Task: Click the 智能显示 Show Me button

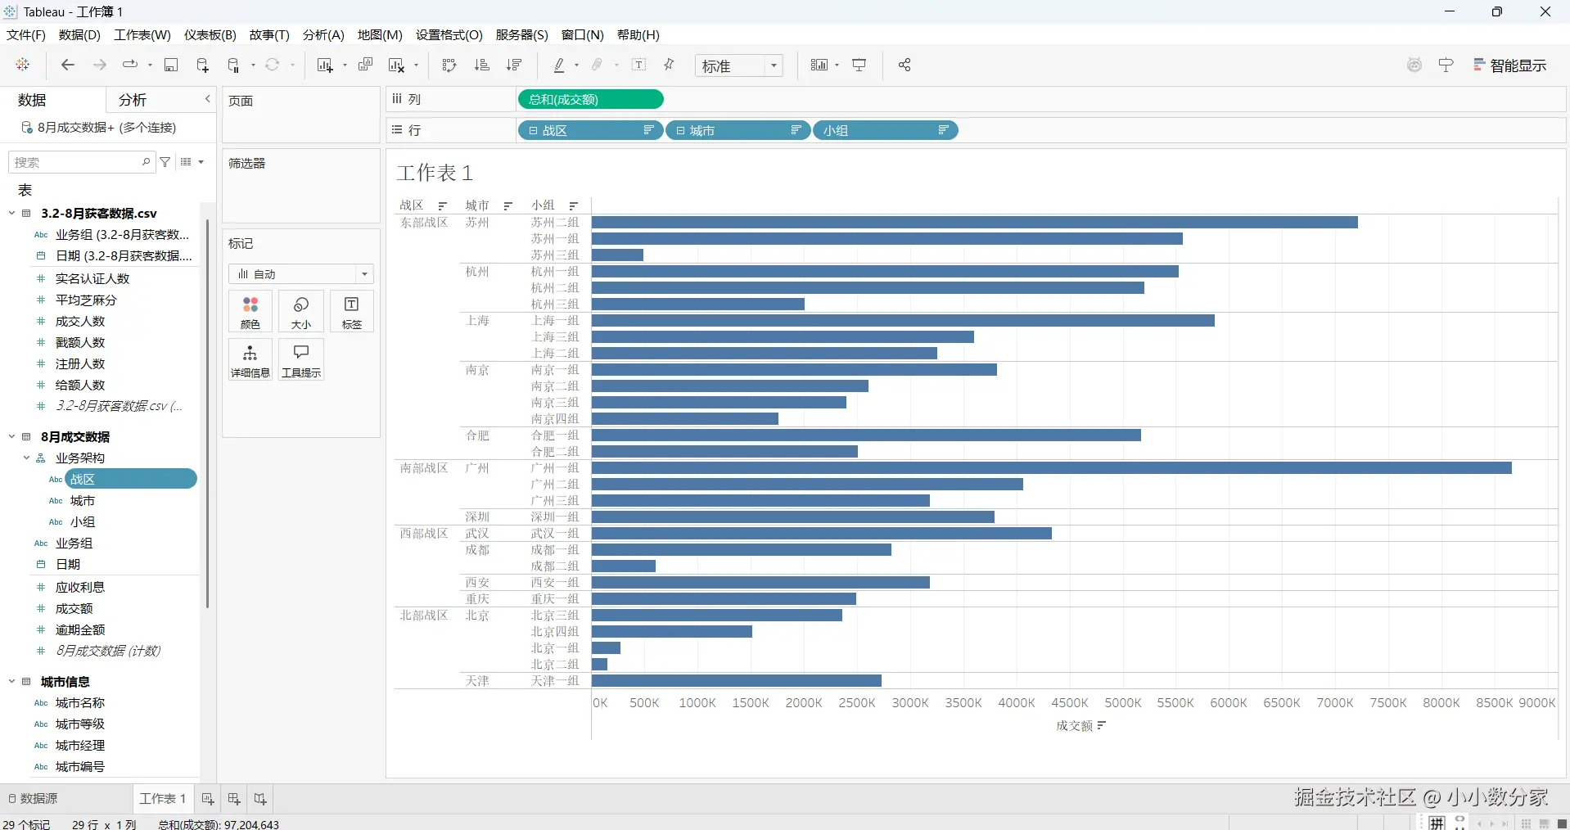Action: click(1510, 65)
